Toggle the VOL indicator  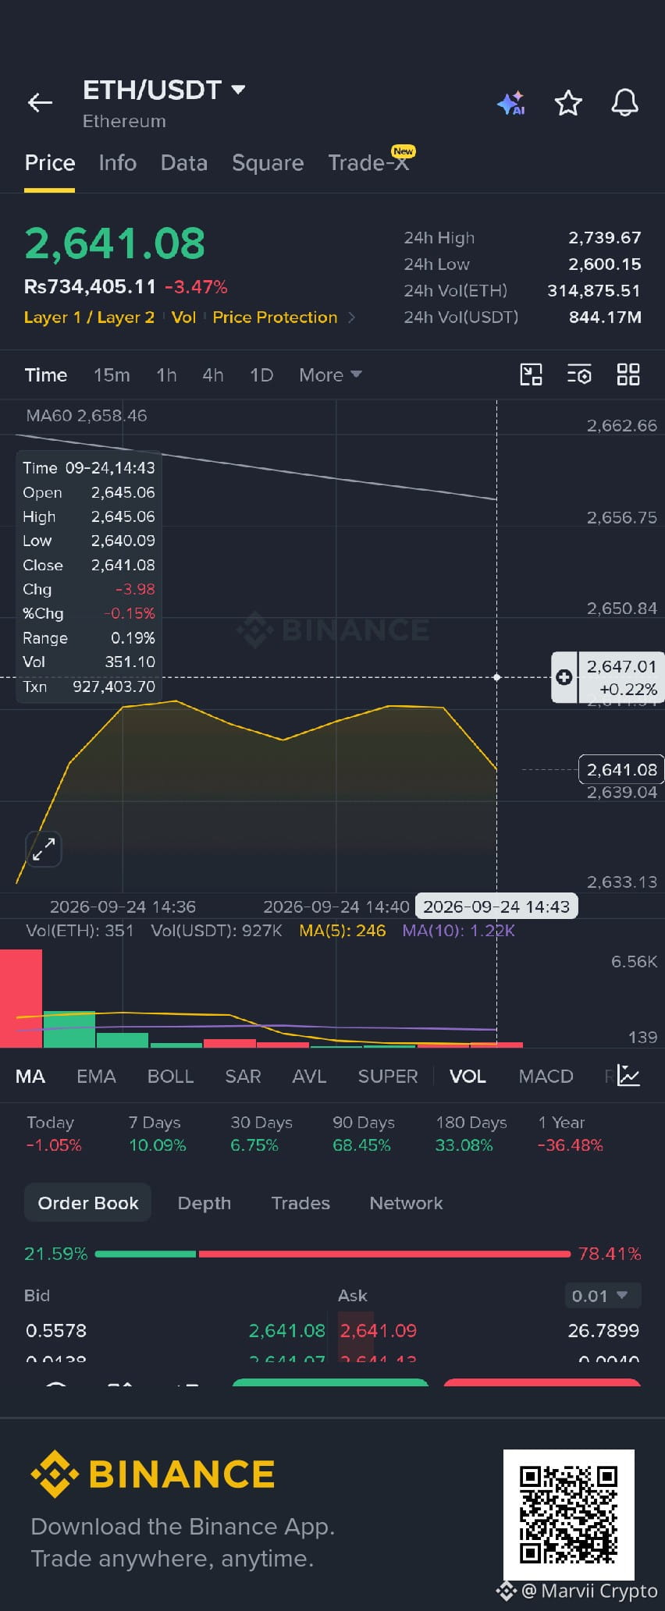468,1077
